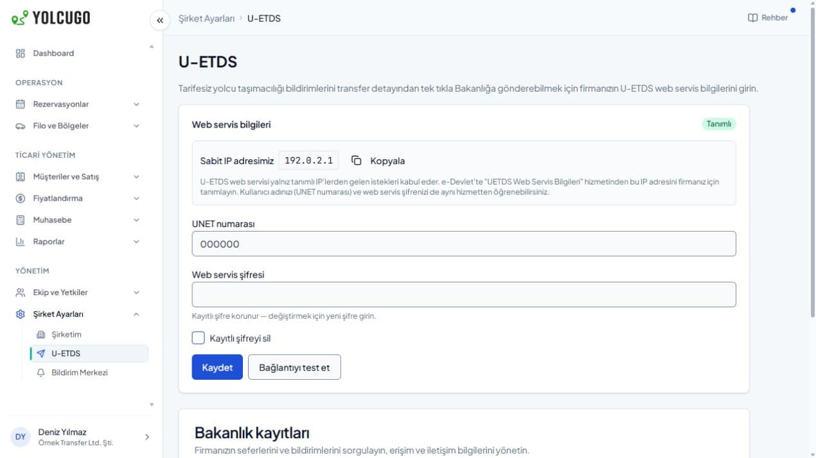This screenshot has height=458, width=816.
Task: Open the Şirketim submenu item
Action: click(x=89, y=334)
